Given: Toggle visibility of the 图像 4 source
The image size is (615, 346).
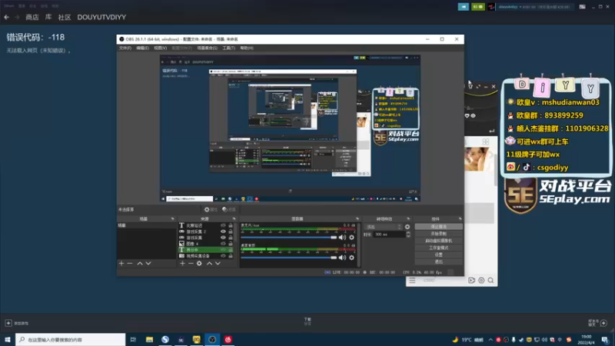Looking at the screenshot, I should [223, 244].
